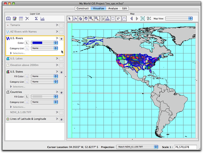Viewport: 203px width, 153px height.
Task: Select the pan hand tool
Action: [x=86, y=19]
